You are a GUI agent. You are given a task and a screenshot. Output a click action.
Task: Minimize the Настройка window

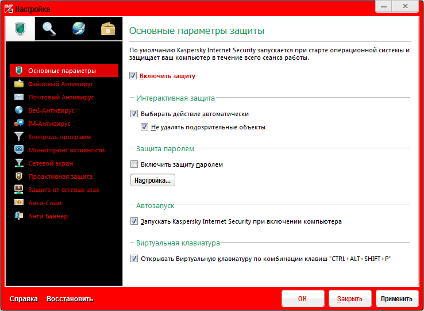(x=384, y=6)
